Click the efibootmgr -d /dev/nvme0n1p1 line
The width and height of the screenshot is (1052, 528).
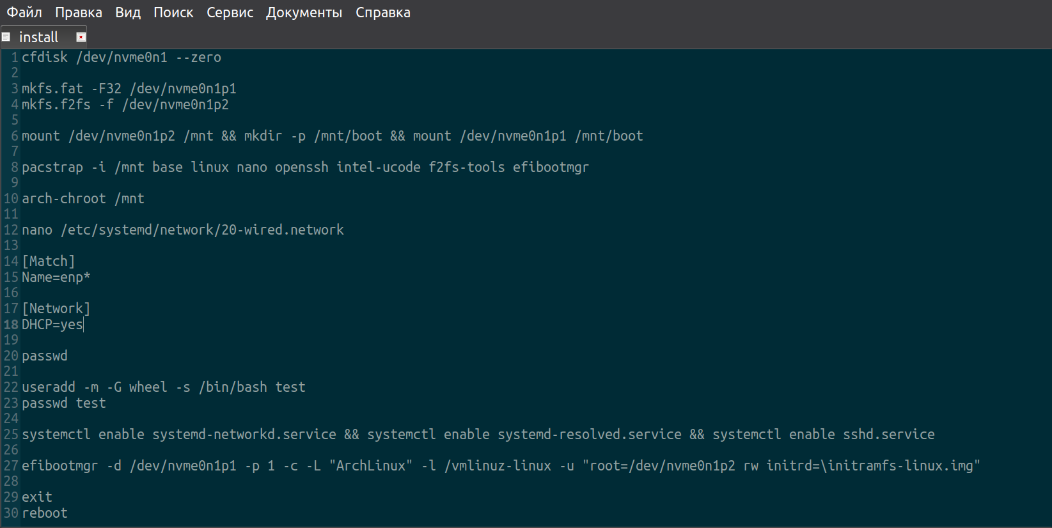click(501, 466)
